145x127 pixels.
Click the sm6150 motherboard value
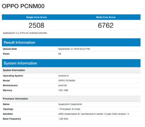tap(63, 85)
